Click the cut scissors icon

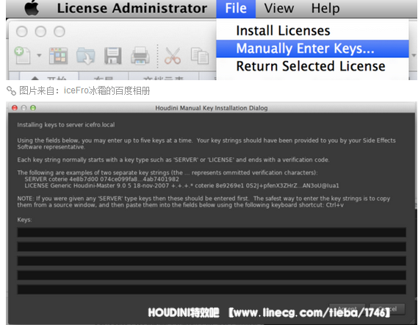pyautogui.click(x=173, y=56)
